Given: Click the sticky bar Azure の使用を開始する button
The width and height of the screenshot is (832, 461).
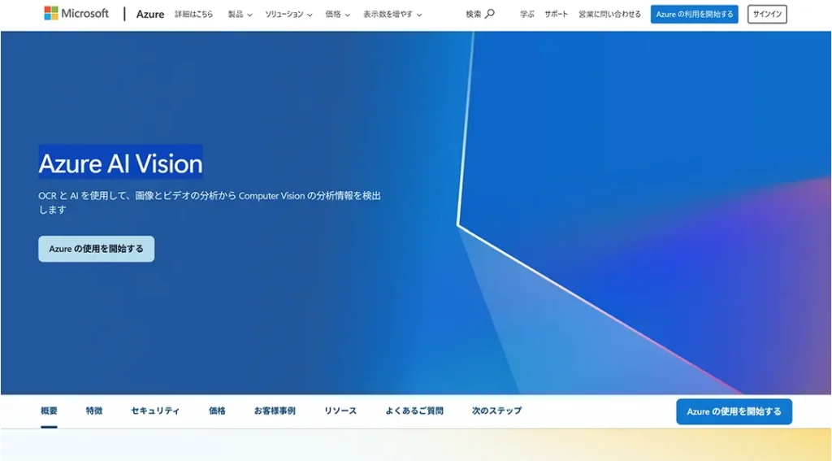Looking at the screenshot, I should [734, 411].
